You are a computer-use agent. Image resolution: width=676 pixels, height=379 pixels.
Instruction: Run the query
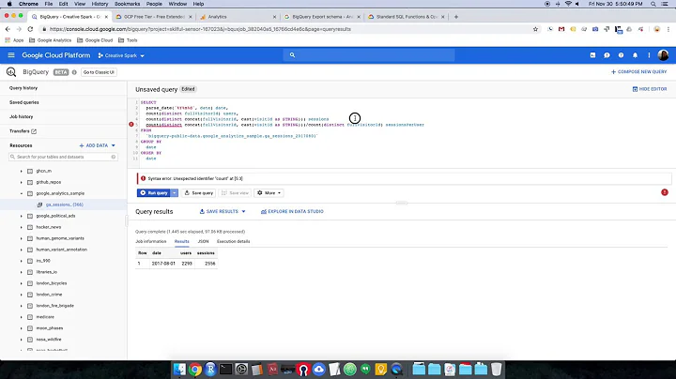(154, 193)
